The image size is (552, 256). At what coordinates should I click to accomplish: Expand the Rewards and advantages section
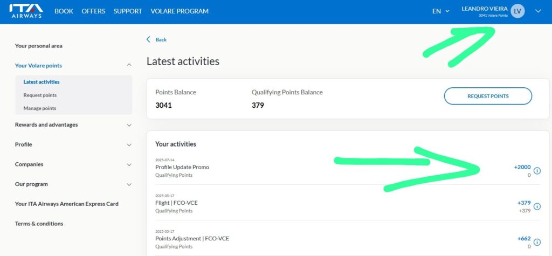129,125
